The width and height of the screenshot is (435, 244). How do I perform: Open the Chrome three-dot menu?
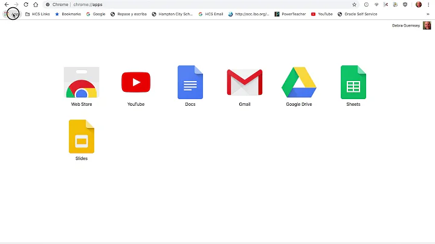428,4
